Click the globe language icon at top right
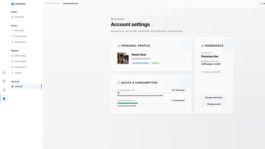This screenshot has height=149, width=265. [x=261, y=4]
